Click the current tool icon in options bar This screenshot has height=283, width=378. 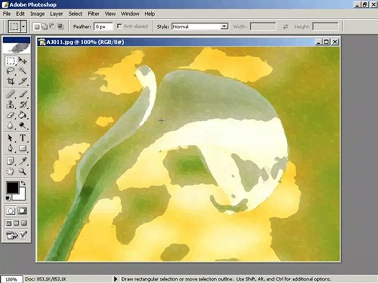[x=14, y=26]
